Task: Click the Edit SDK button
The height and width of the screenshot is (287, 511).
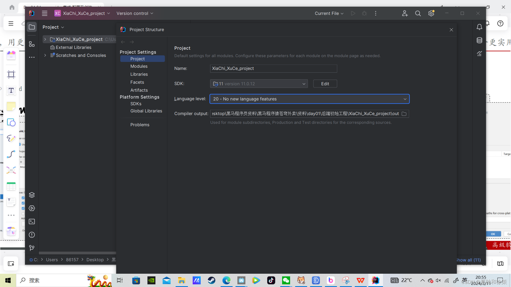Action: point(325,84)
